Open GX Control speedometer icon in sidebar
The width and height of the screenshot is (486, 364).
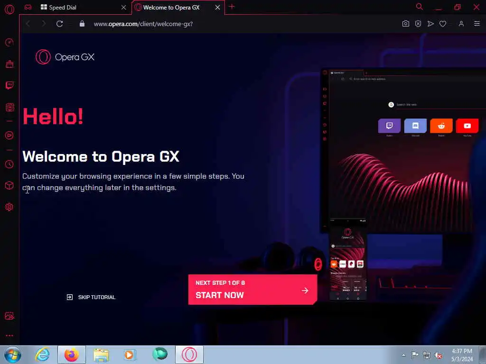pos(9,42)
